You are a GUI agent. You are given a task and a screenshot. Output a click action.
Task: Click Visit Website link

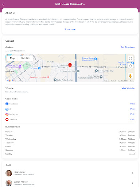point(128,88)
